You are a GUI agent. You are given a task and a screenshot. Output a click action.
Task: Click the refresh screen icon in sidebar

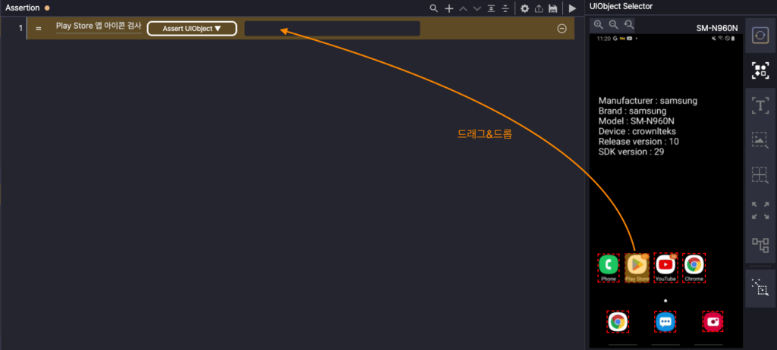[x=760, y=36]
